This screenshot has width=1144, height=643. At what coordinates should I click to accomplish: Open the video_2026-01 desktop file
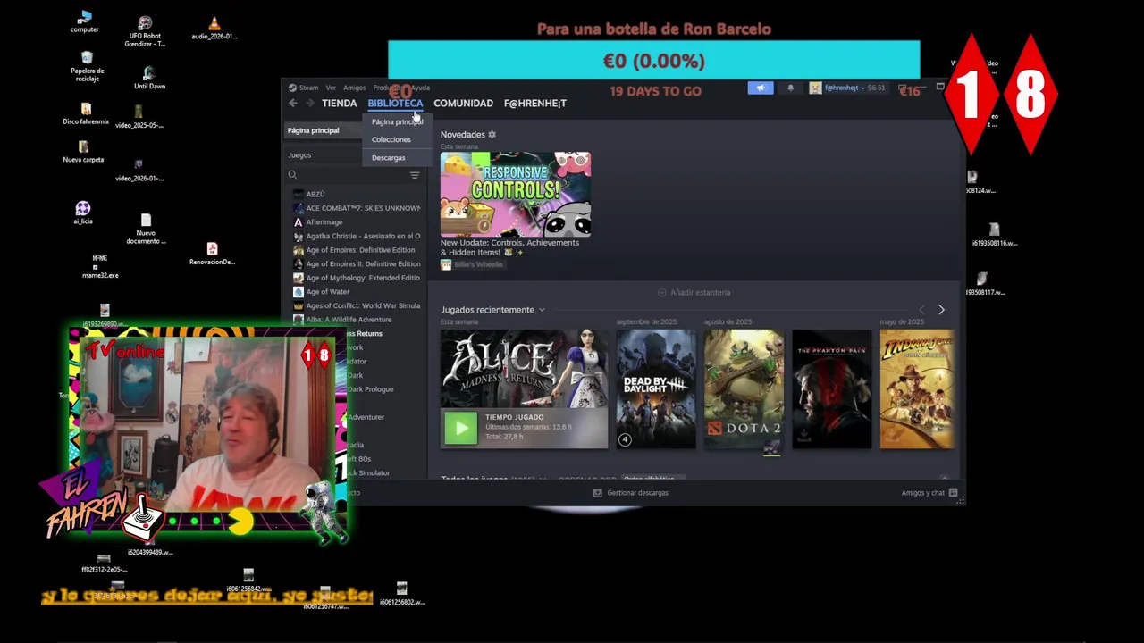pyautogui.click(x=139, y=170)
